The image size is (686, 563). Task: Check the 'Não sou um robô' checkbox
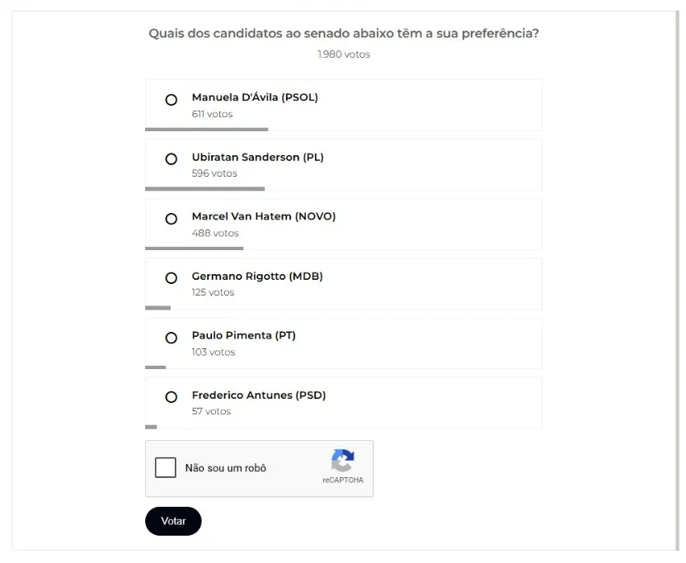(x=166, y=468)
